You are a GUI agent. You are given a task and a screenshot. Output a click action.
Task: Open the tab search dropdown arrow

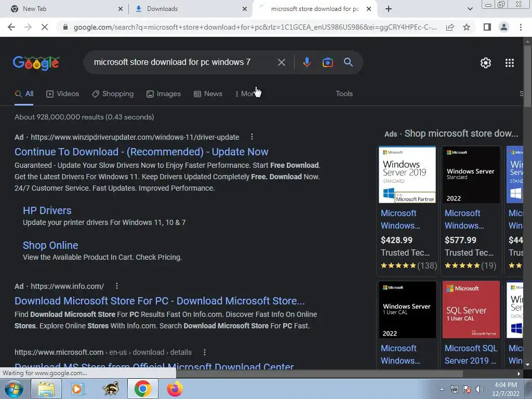click(x=470, y=9)
